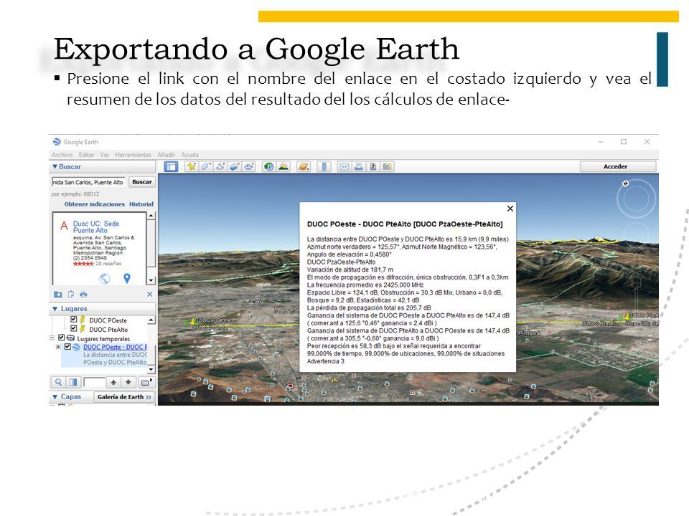Open the planets switcher icon
Viewport: 689px width, 516px height.
point(304,167)
